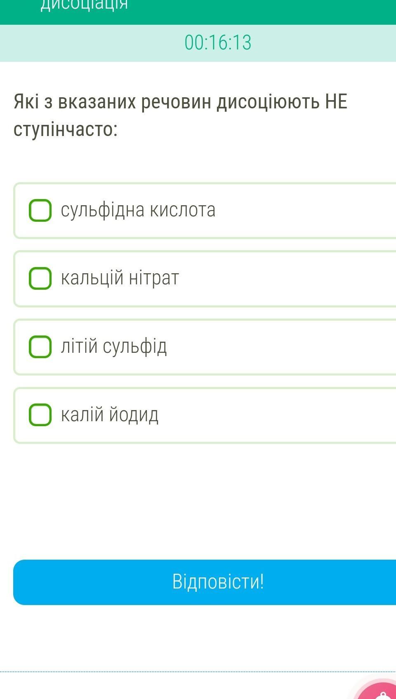This screenshot has height=699, width=396.
Task: Mark the 'калій йодид' checkbox
Action: coord(40,415)
